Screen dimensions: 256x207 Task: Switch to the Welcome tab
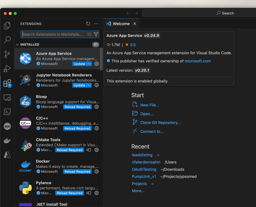(121, 24)
